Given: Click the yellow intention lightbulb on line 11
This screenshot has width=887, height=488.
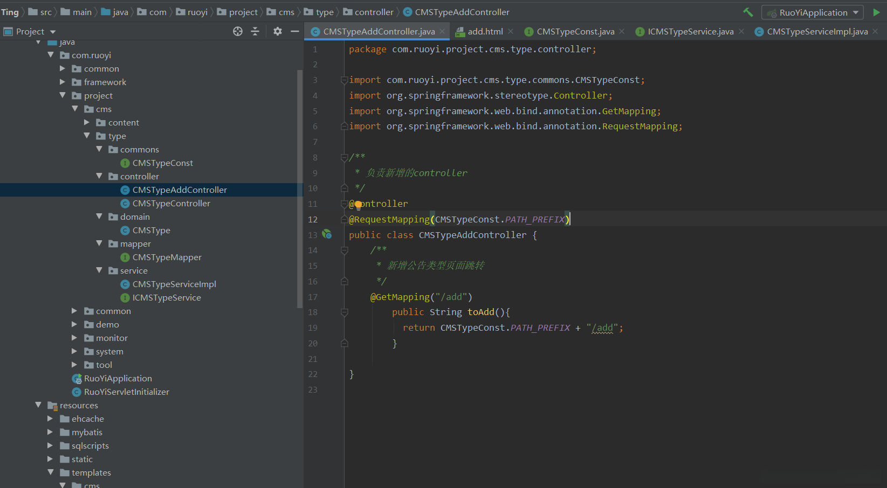Looking at the screenshot, I should point(358,204).
